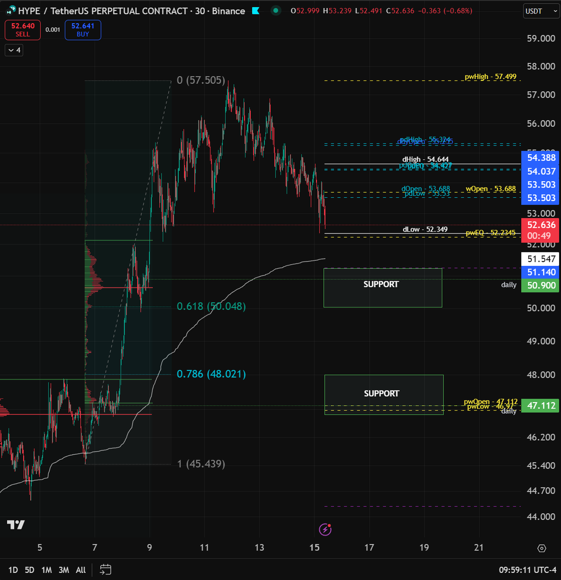Click date 15 on the time axis
Screen dimensions: 561x580
315,548
